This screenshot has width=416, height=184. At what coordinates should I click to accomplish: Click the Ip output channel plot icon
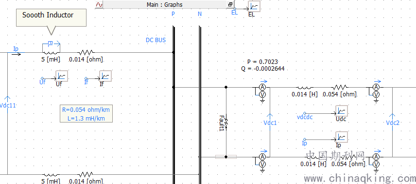[x=342, y=137]
